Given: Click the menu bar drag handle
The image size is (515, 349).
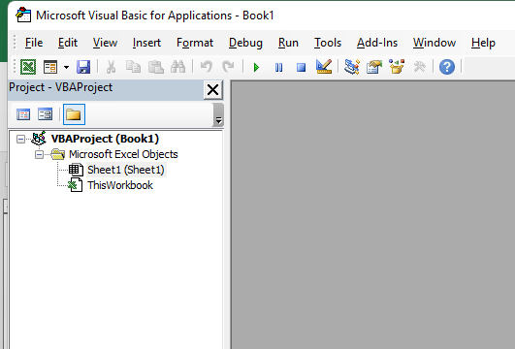Looking at the screenshot, I should point(15,43).
